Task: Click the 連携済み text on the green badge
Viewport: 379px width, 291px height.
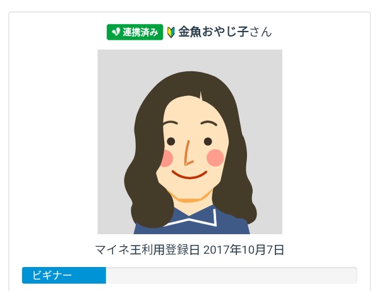Action: tap(140, 32)
